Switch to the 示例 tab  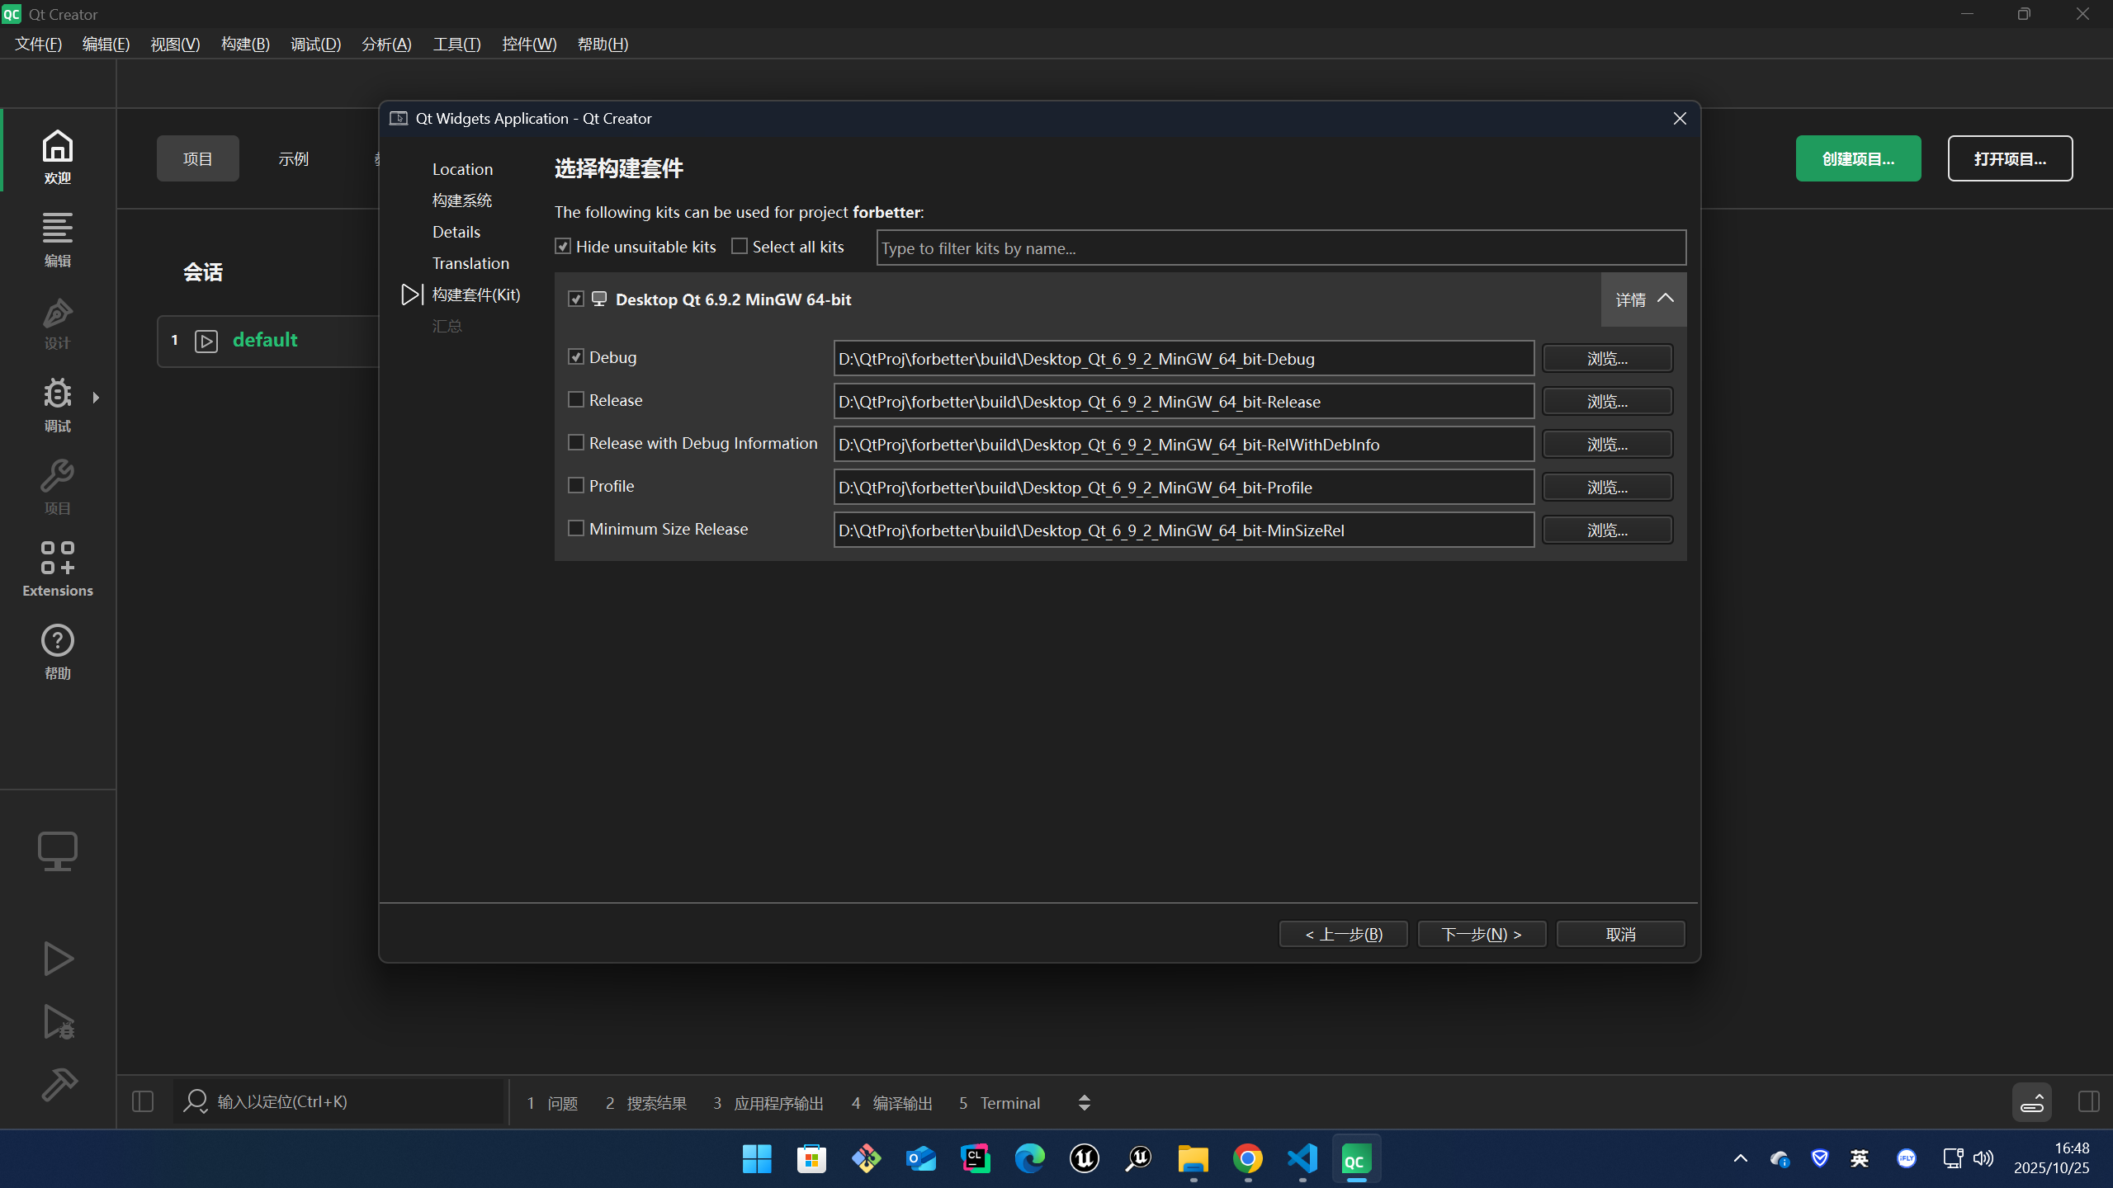[293, 158]
